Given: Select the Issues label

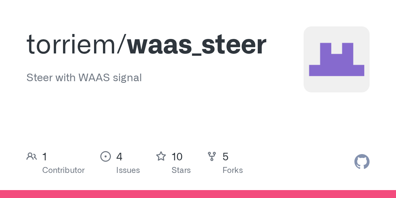Looking at the screenshot, I should (128, 170).
